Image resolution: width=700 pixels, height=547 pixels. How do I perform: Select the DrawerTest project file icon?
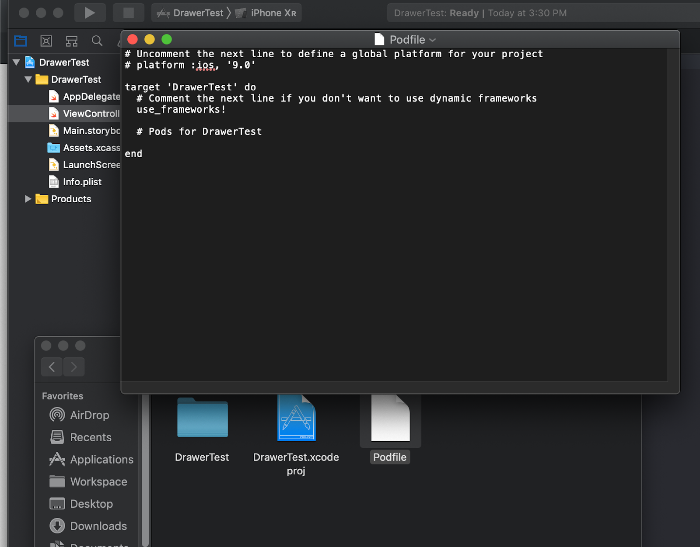point(30,62)
